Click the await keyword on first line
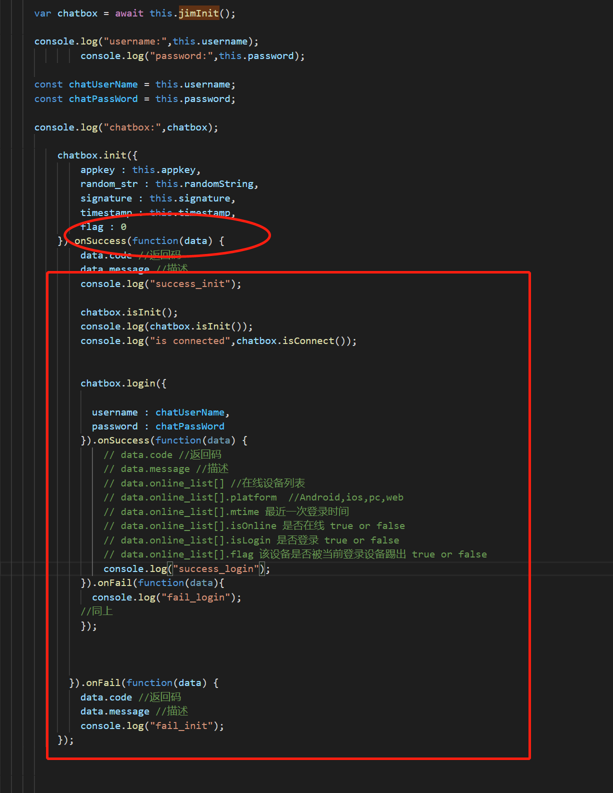Screen dimensions: 613x793 (x=129, y=13)
